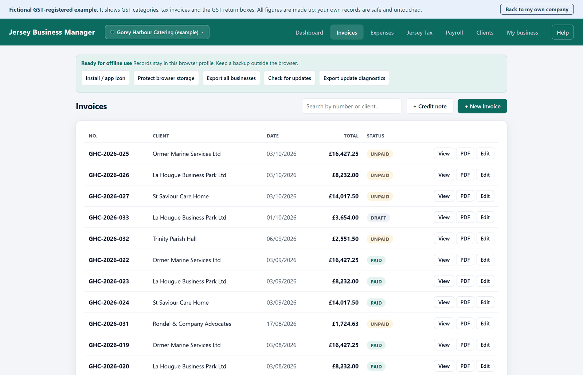Switch to the Jersey Tax tab
This screenshot has height=375, width=583.
point(419,32)
